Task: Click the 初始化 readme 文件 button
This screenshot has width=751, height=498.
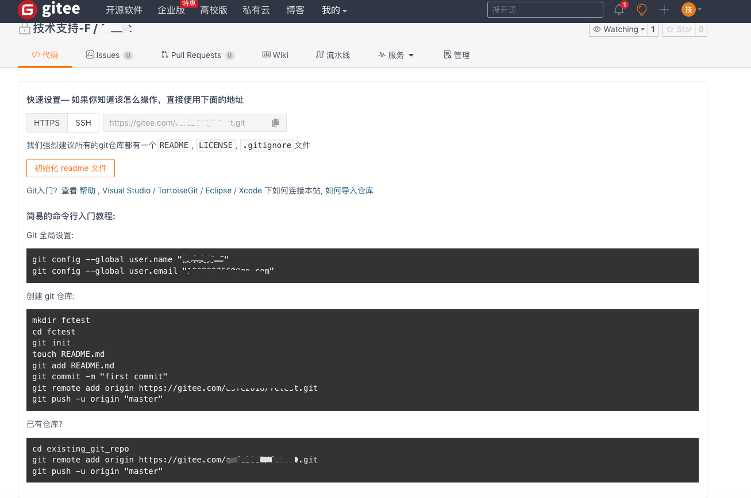Action: [x=70, y=168]
